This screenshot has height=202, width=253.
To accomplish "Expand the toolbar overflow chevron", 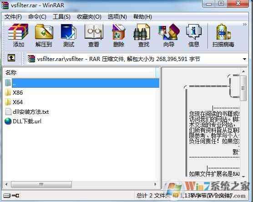I will [245, 25].
